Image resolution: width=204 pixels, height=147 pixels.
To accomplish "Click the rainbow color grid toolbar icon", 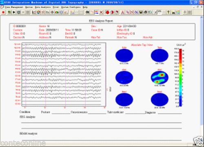I will coord(178,12).
